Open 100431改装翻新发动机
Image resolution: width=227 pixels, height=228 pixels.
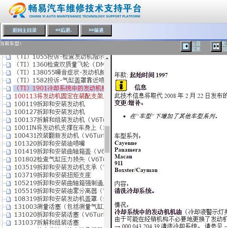(x=59, y=135)
